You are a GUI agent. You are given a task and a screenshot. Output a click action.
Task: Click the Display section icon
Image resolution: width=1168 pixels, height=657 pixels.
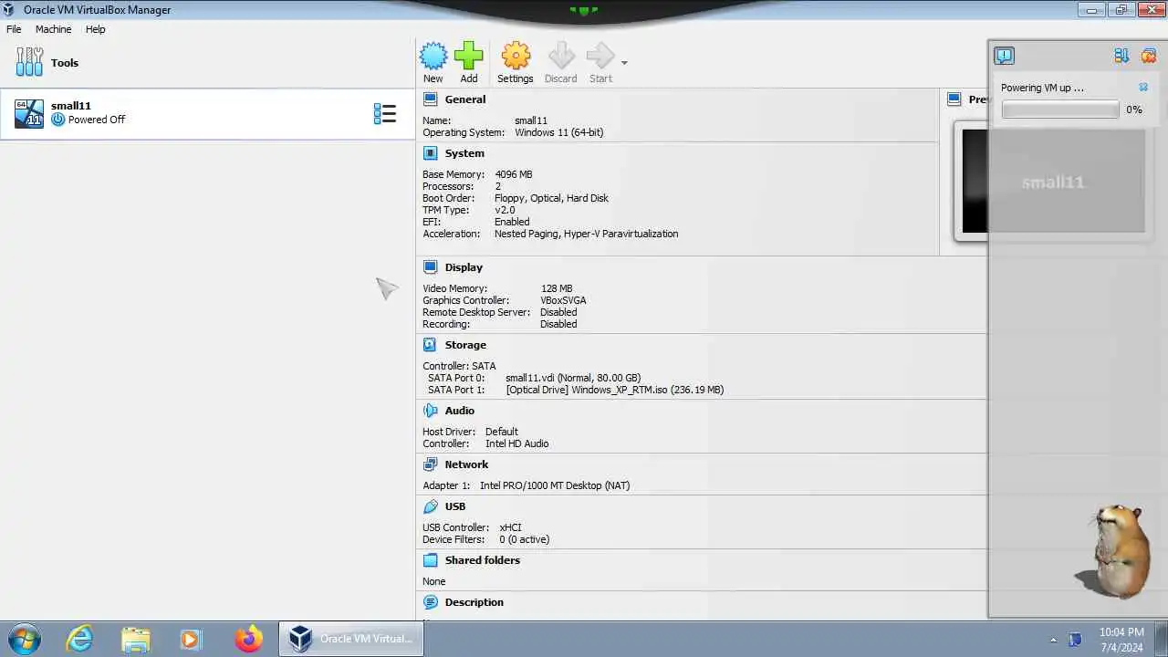(x=431, y=267)
